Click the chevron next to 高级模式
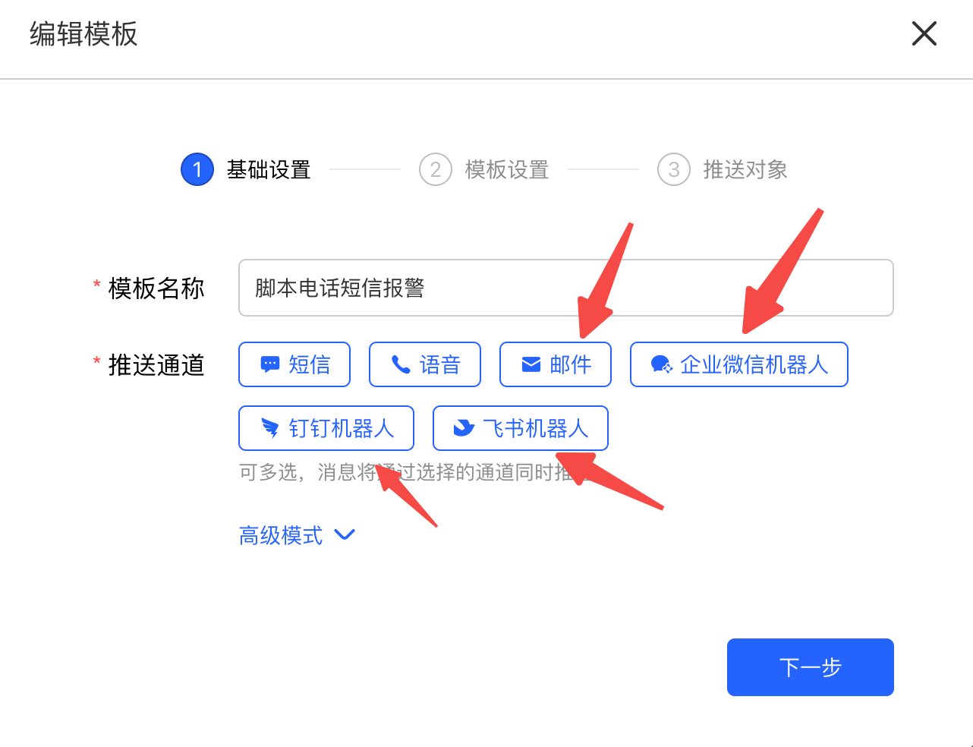973x747 pixels. (x=345, y=534)
